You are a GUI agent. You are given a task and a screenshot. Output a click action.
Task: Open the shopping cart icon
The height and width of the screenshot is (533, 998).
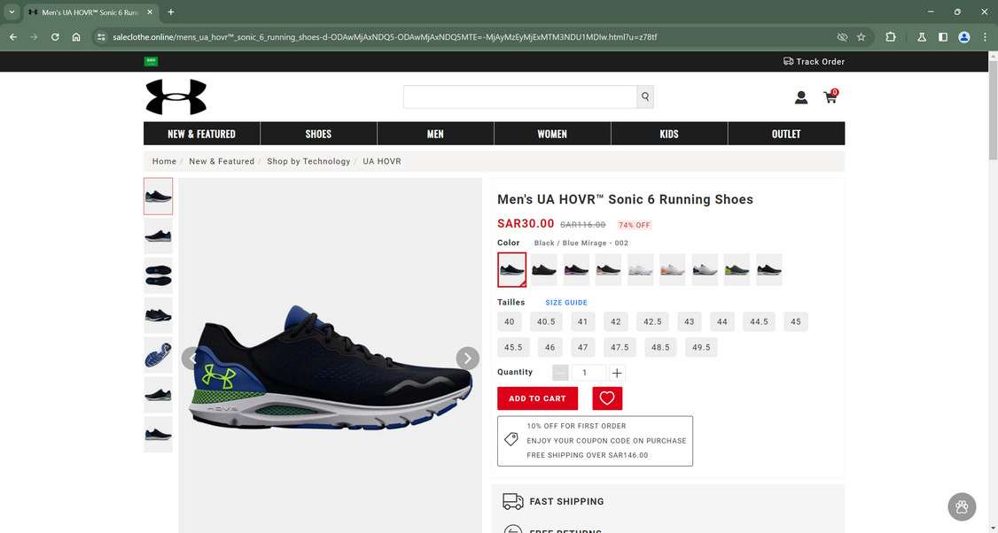click(830, 97)
